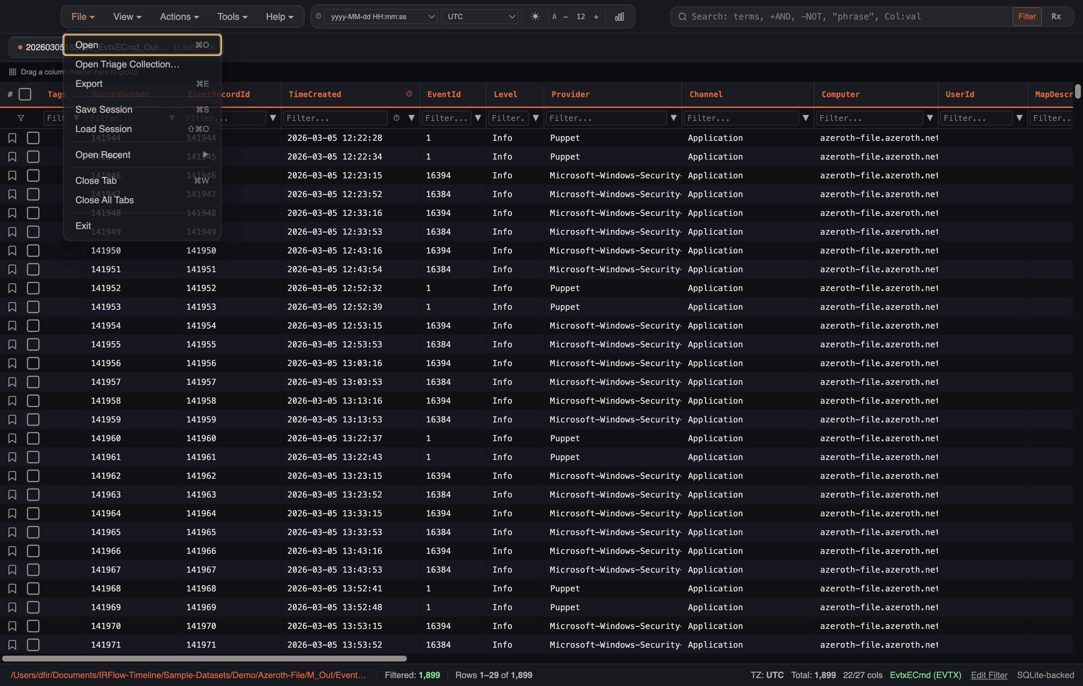This screenshot has height=686, width=1083.
Task: Click the group-by grid icon
Action: pyautogui.click(x=13, y=71)
